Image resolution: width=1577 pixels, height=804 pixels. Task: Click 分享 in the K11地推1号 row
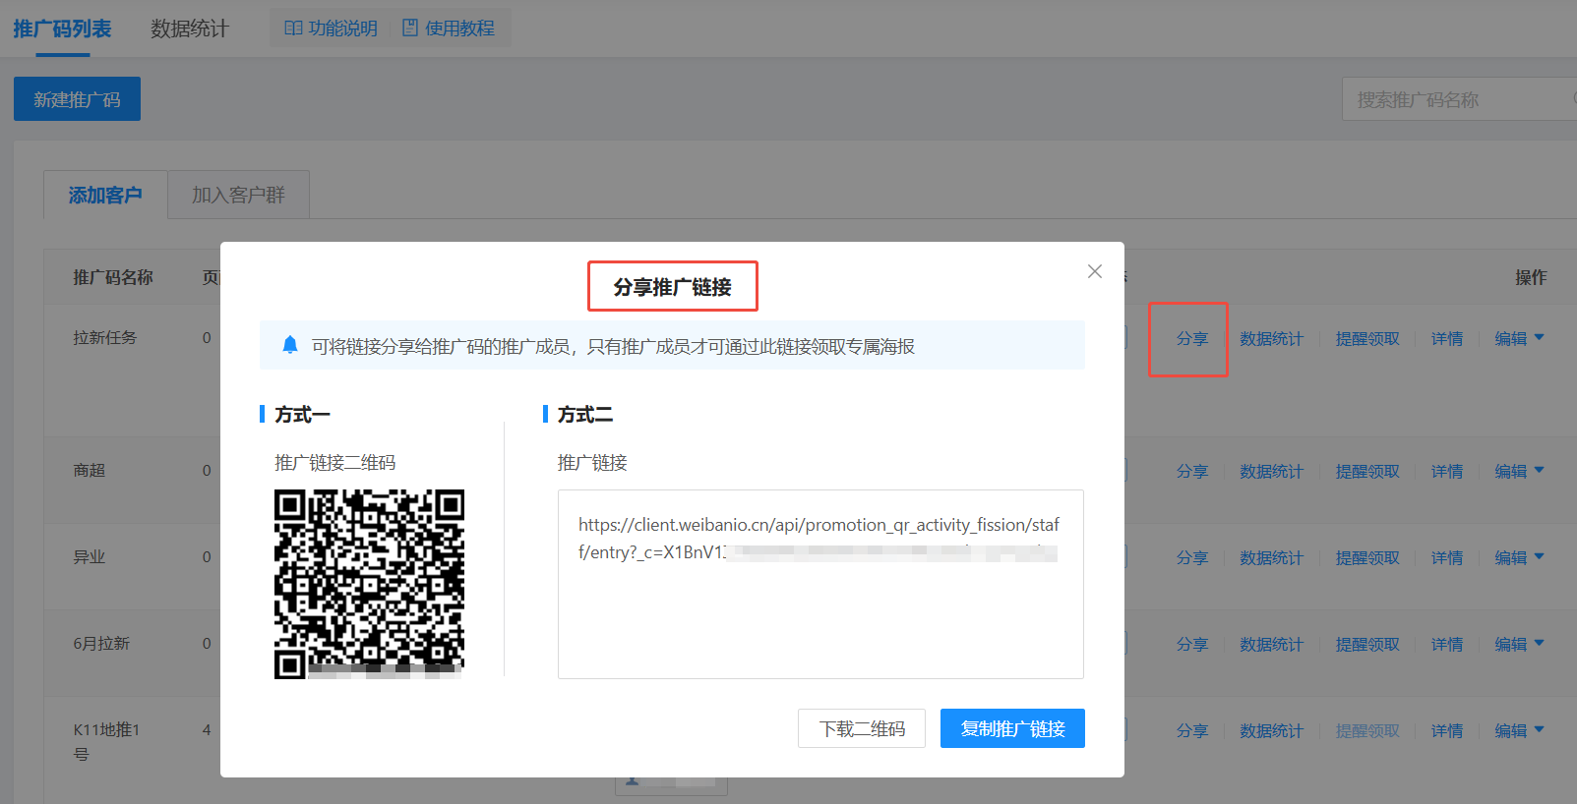pos(1192,730)
